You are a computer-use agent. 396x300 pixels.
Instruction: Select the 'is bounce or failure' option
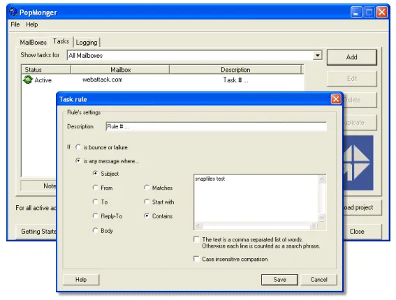78,147
